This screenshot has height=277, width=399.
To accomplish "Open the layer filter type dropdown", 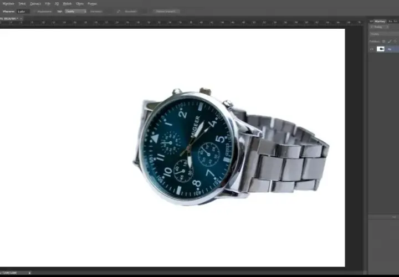I will [x=379, y=27].
